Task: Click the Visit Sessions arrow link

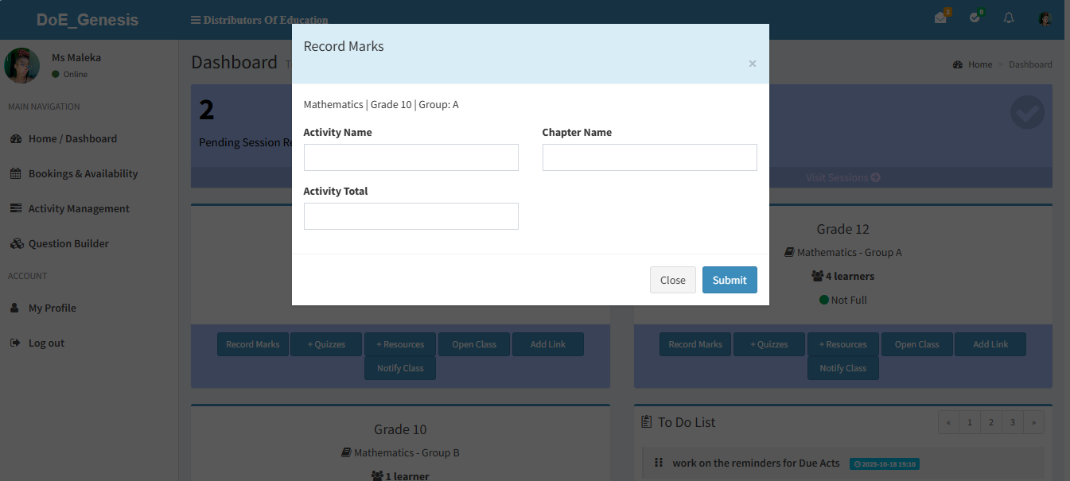Action: [x=842, y=177]
